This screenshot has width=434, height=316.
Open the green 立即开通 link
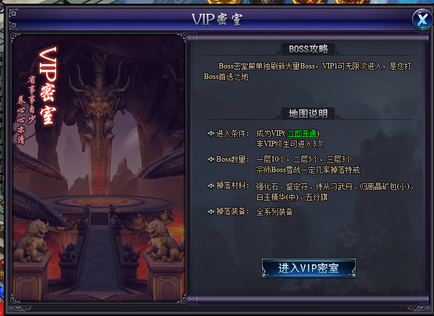301,133
